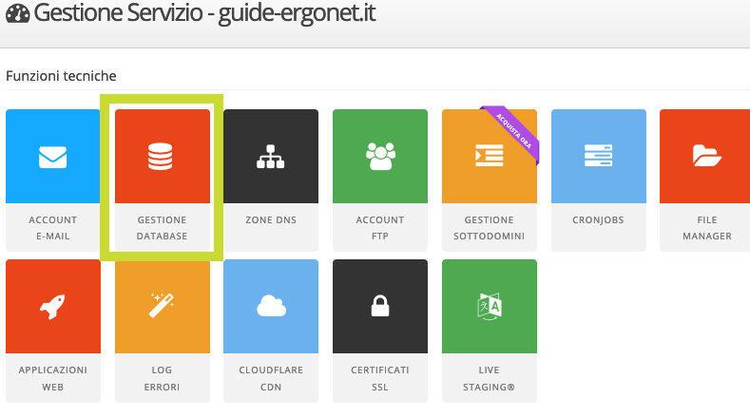Select the Live Staging translate icon
This screenshot has width=750, height=417.
coord(489,306)
